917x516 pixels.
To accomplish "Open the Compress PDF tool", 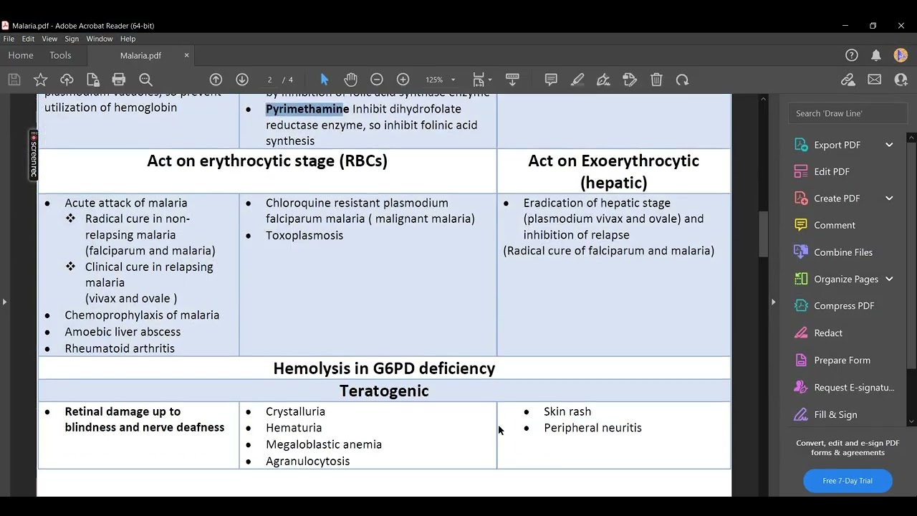I will (x=844, y=306).
